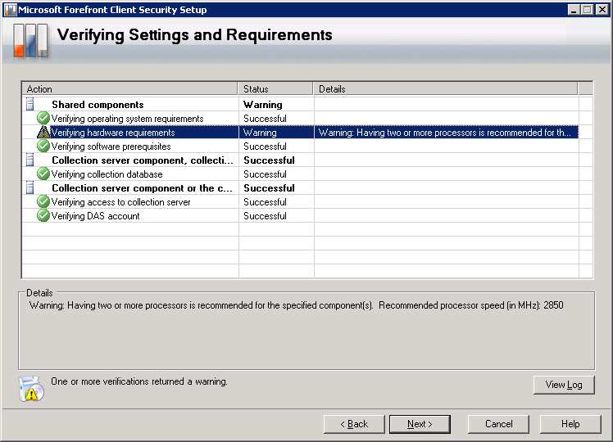Click the green check icon beside Verifying software prerequisites
This screenshot has height=442, width=613.
click(43, 146)
